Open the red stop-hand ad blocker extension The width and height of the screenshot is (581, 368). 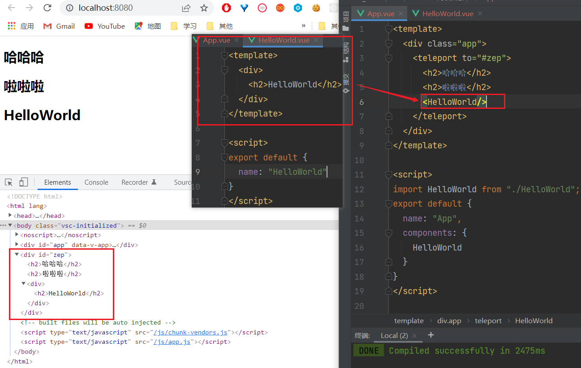pyautogui.click(x=227, y=8)
